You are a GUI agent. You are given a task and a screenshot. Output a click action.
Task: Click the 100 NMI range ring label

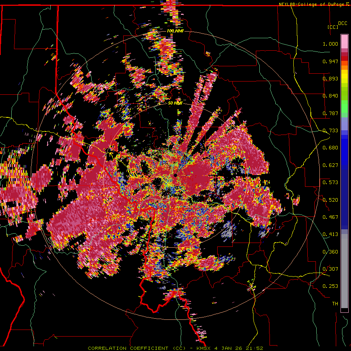click(x=175, y=31)
